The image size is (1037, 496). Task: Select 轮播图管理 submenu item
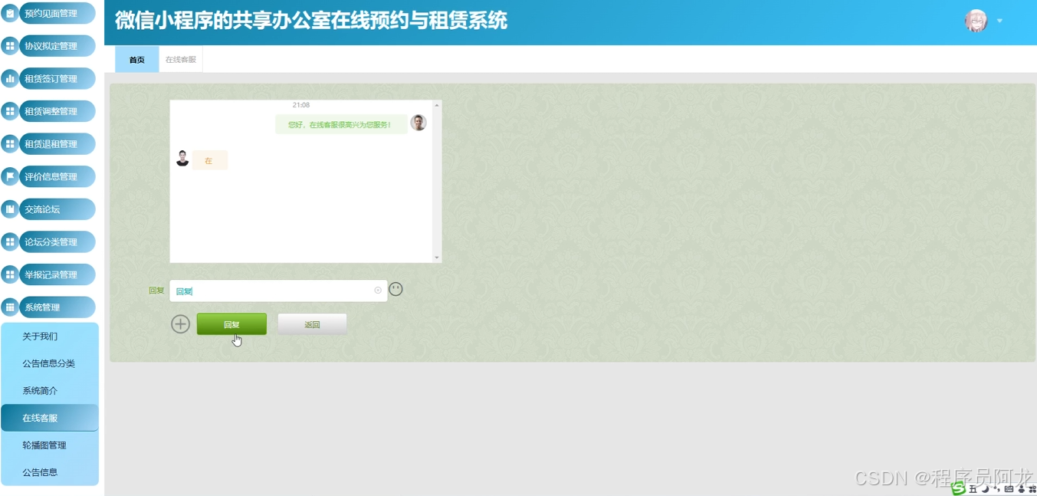click(x=50, y=445)
